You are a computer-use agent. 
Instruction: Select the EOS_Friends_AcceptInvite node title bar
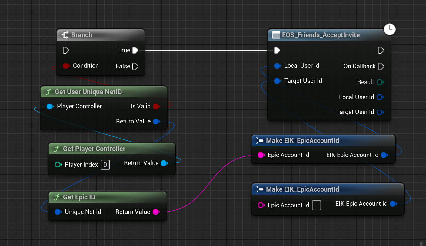[321, 35]
